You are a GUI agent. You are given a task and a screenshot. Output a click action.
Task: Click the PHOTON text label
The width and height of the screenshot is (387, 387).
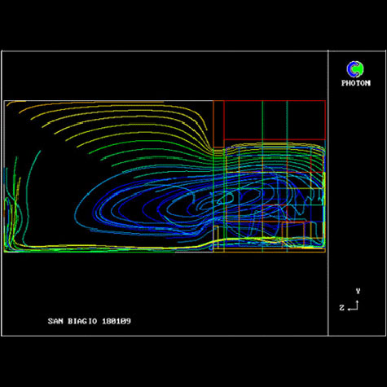356,83
